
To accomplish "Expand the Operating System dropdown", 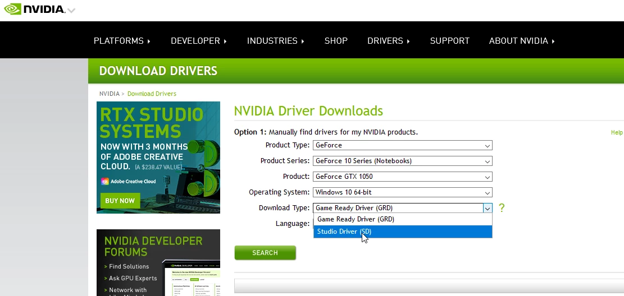I will pyautogui.click(x=403, y=192).
